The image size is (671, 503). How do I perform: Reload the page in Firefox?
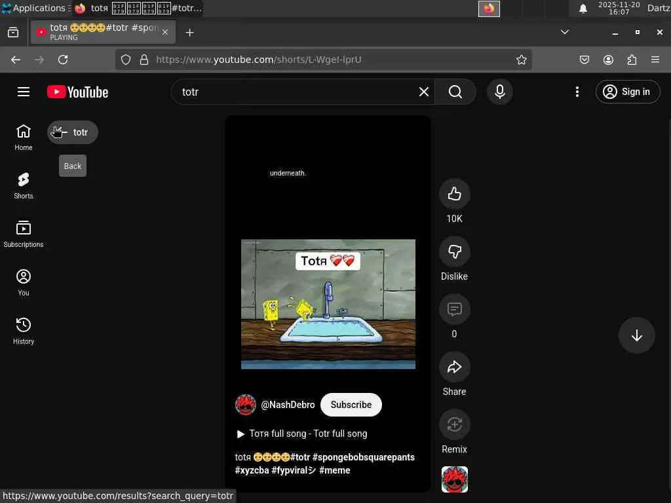[x=63, y=60]
